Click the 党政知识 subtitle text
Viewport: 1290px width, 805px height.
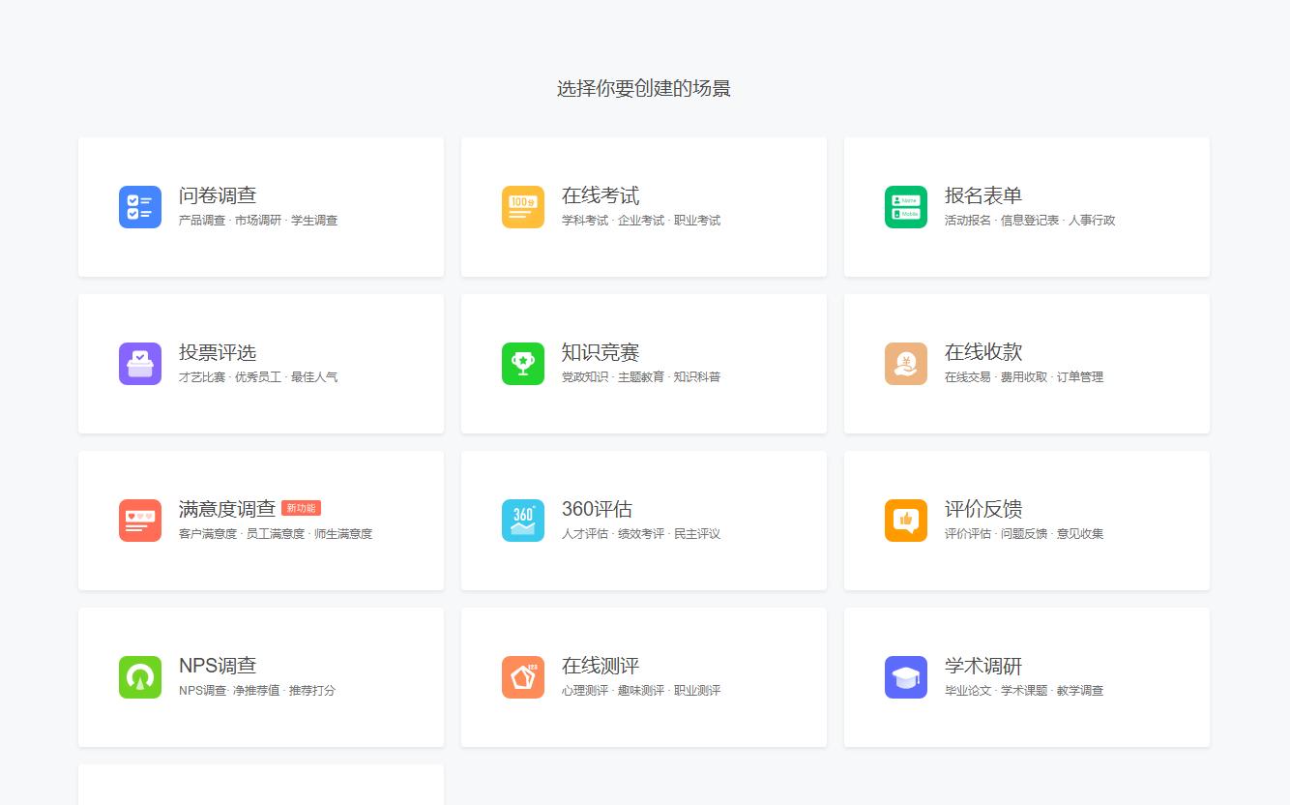click(583, 376)
